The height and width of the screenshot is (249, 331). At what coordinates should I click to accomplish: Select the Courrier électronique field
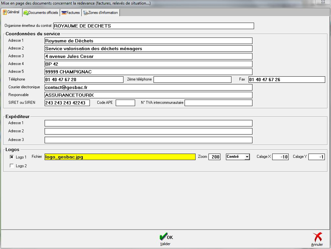(x=148, y=87)
